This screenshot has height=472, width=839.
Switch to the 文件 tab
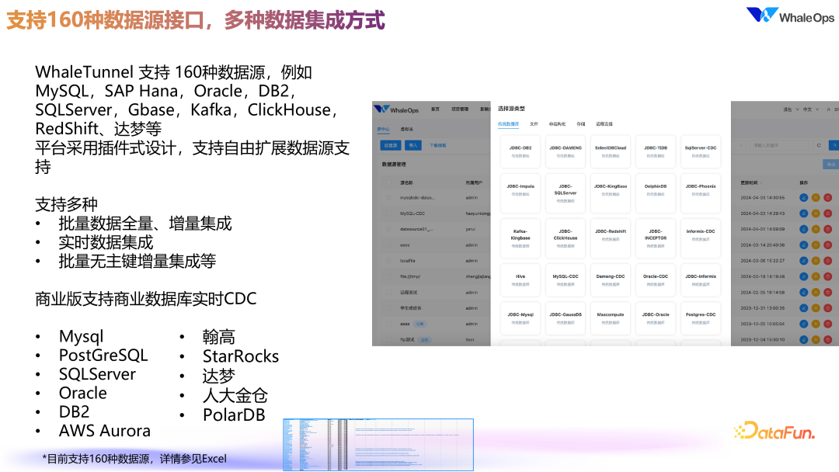pyautogui.click(x=534, y=124)
